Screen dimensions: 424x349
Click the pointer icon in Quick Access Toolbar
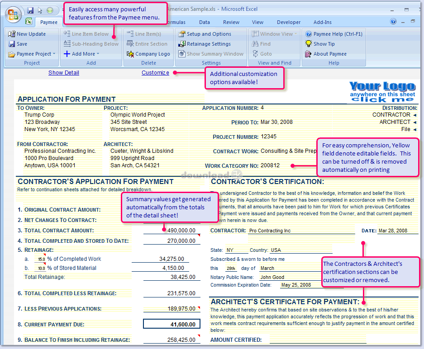click(x=40, y=10)
